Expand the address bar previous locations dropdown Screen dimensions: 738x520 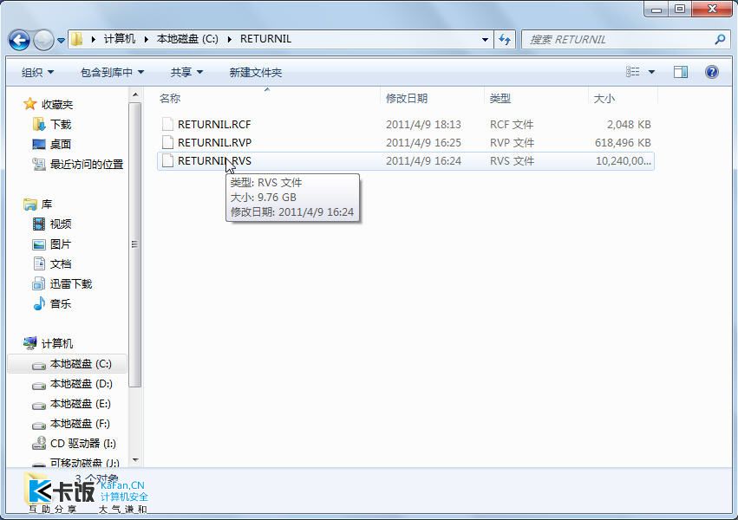[x=485, y=40]
